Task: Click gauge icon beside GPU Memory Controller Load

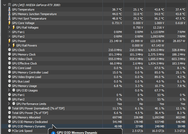Action: tap(10, 72)
